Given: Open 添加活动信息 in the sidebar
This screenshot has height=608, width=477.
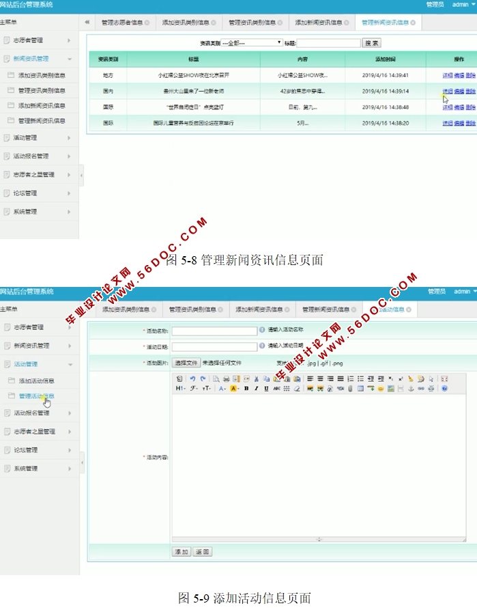Looking at the screenshot, I should [36, 381].
